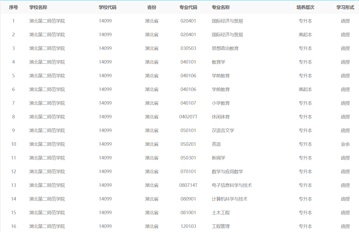Select 高起本 level in row 6
Image resolution: width=359 pixels, height=232 pixels.
[x=305, y=90]
